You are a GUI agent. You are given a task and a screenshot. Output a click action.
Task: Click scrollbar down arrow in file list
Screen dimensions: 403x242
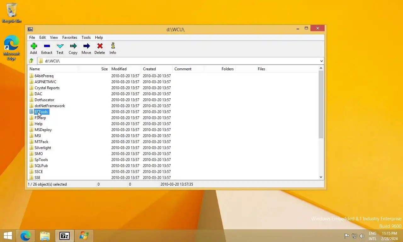[321, 177]
